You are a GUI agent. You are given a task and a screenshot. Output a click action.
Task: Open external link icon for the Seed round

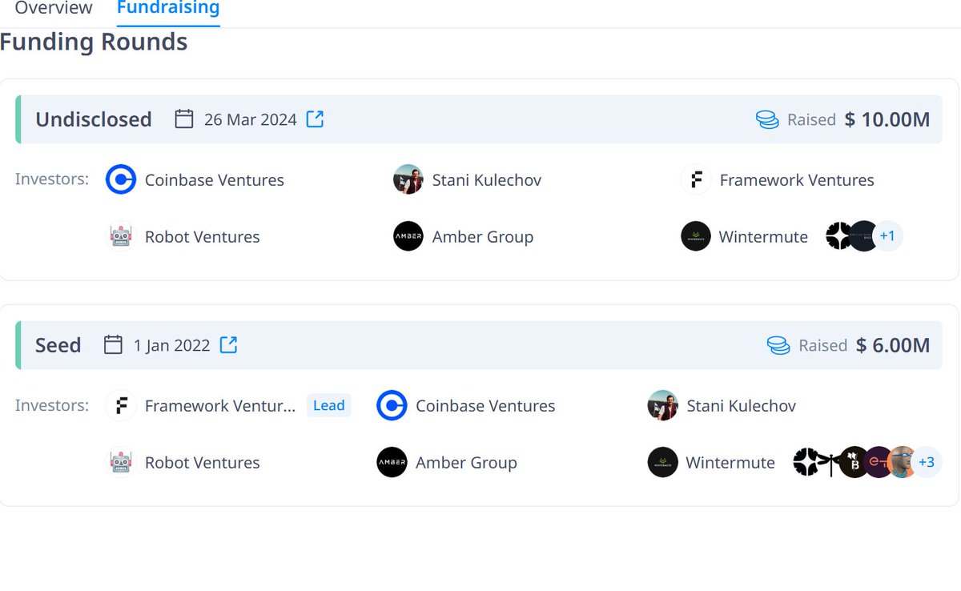[229, 345]
